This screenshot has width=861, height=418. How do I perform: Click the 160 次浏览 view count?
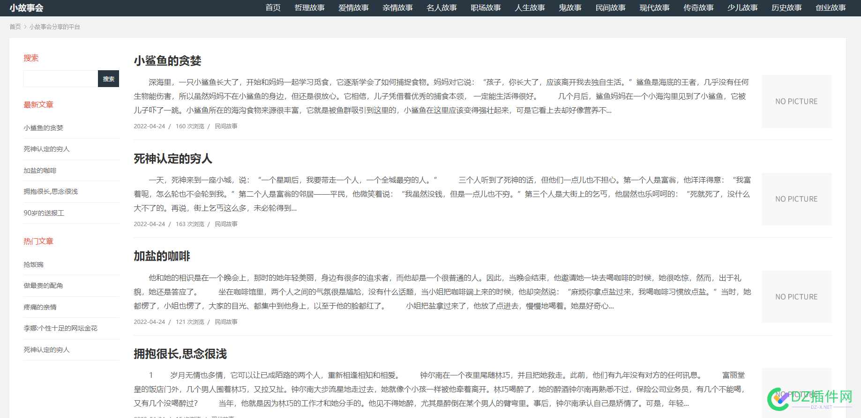[190, 126]
